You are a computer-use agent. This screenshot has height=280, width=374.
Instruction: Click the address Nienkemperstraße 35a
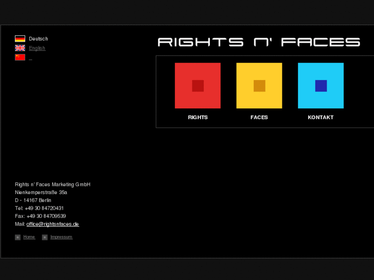pyautogui.click(x=41, y=192)
